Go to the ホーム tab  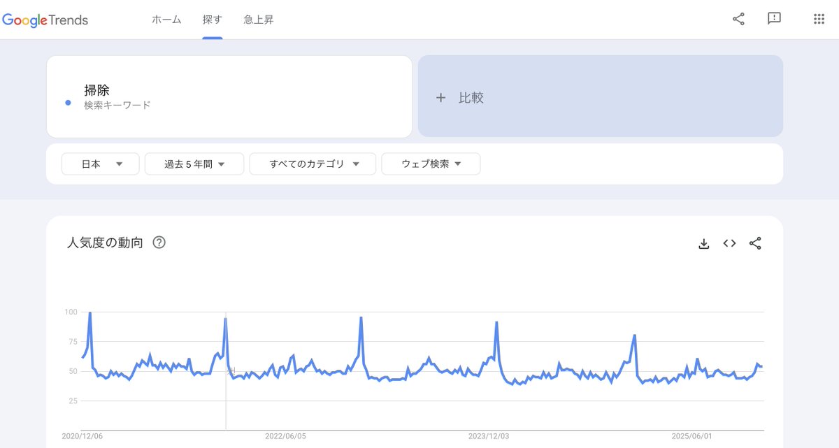[166, 20]
